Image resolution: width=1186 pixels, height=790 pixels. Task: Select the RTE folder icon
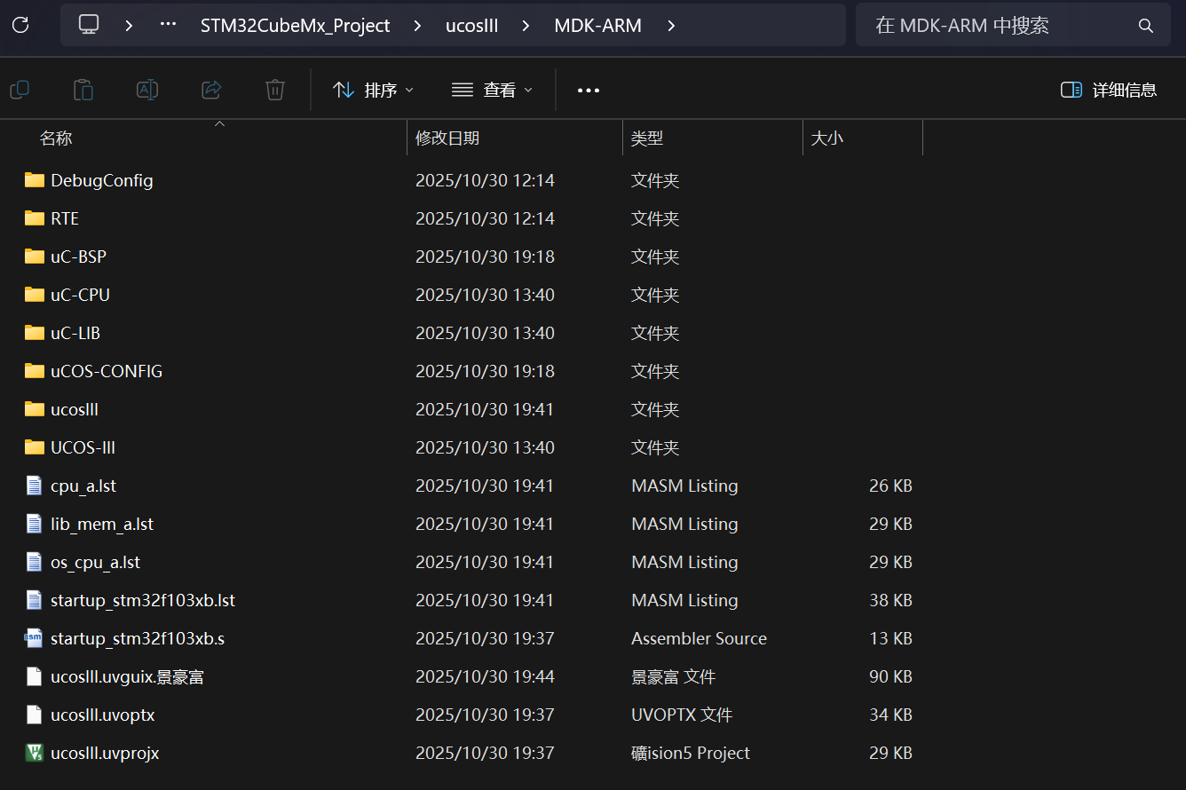[35, 218]
